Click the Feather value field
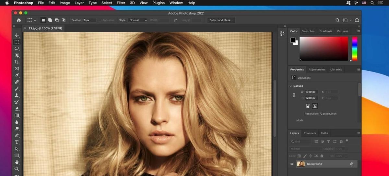The width and height of the screenshot is (389, 176). click(x=89, y=20)
